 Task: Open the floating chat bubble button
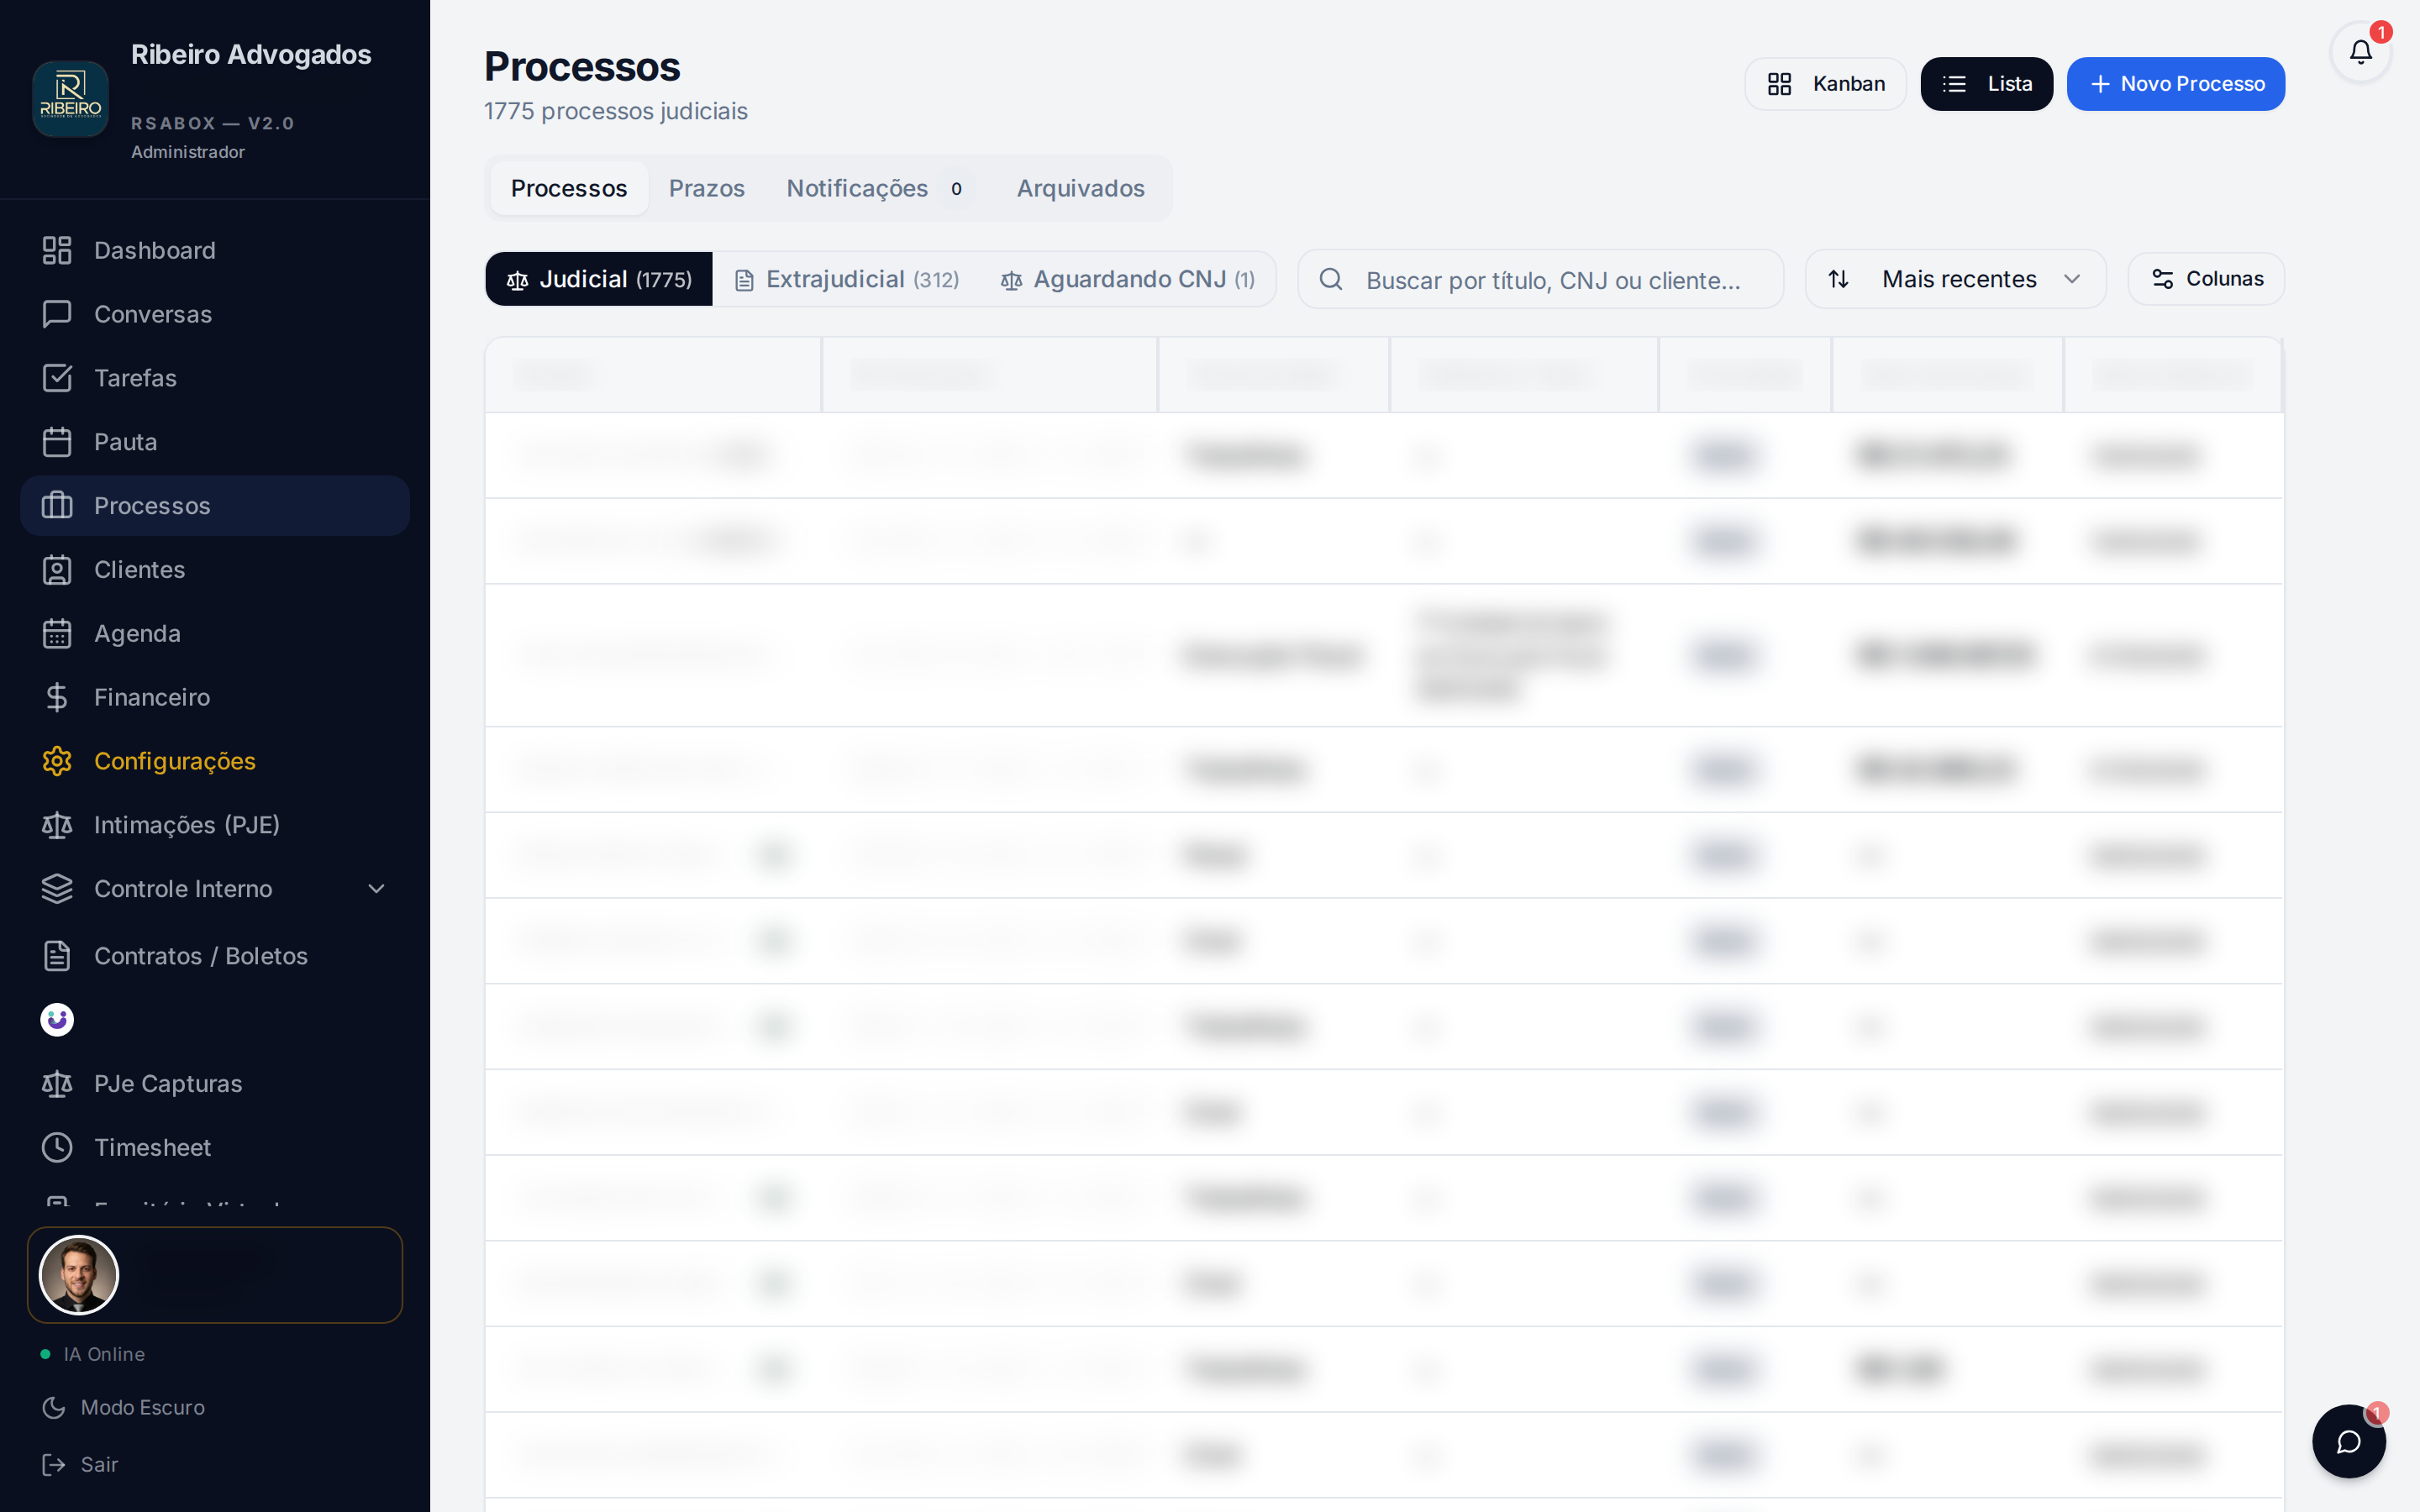tap(2349, 1441)
